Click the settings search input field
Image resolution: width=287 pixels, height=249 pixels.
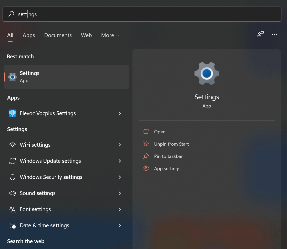pyautogui.click(x=142, y=14)
